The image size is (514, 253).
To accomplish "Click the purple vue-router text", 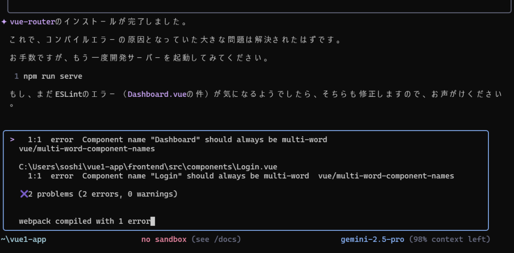I will (33, 22).
